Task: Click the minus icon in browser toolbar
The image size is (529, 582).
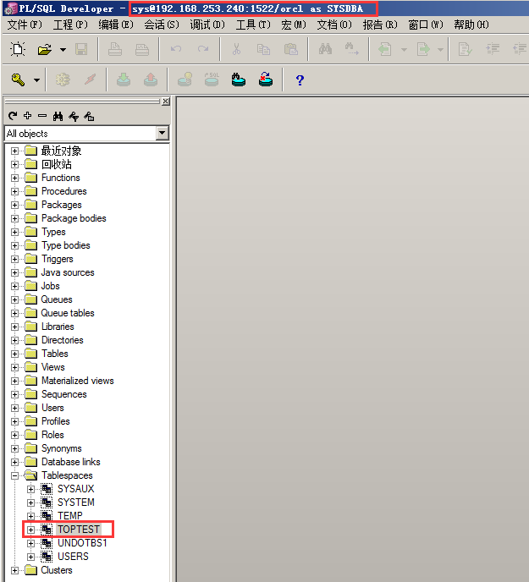Action: click(x=42, y=116)
